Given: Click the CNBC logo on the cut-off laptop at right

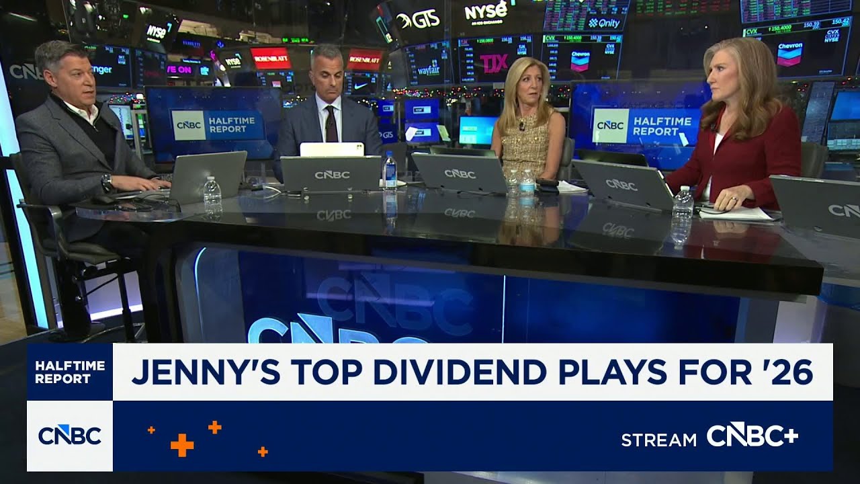Looking at the screenshot, I should click(x=843, y=210).
